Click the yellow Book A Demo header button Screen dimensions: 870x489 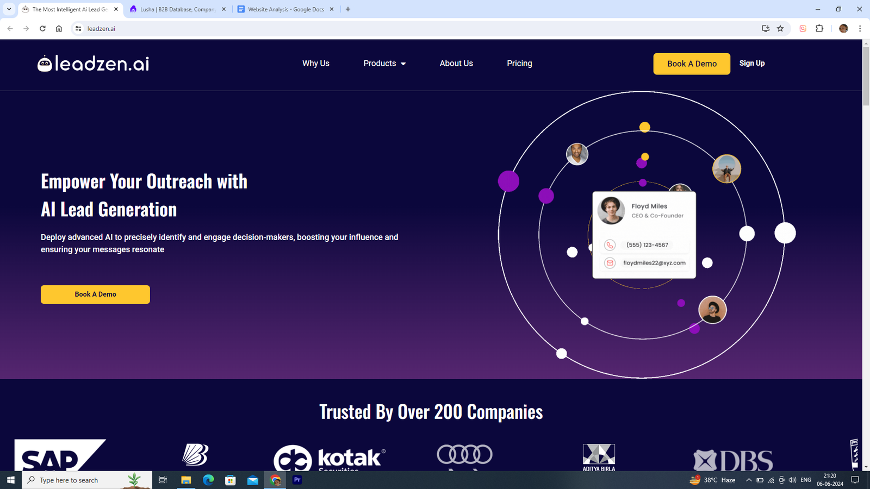point(691,64)
